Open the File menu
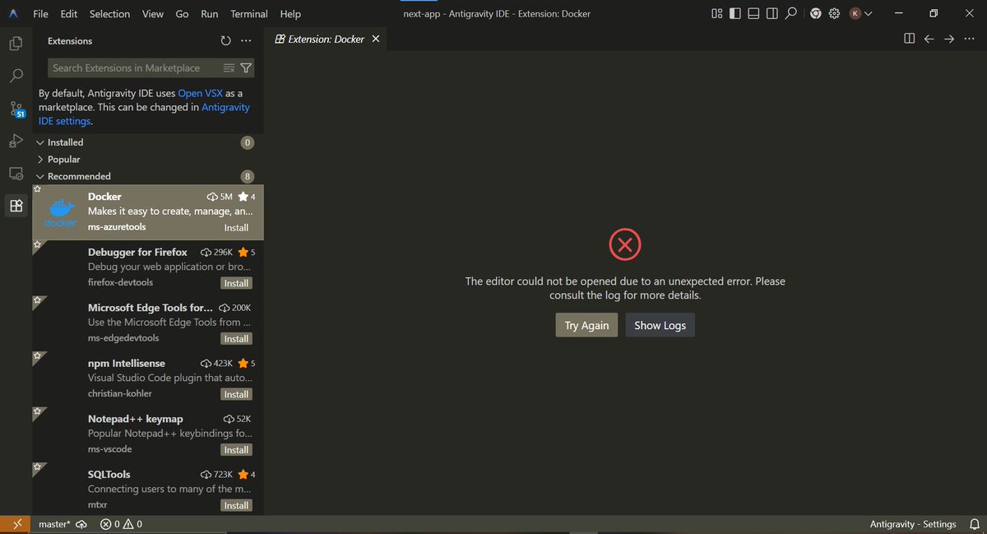This screenshot has width=987, height=534. [x=40, y=14]
